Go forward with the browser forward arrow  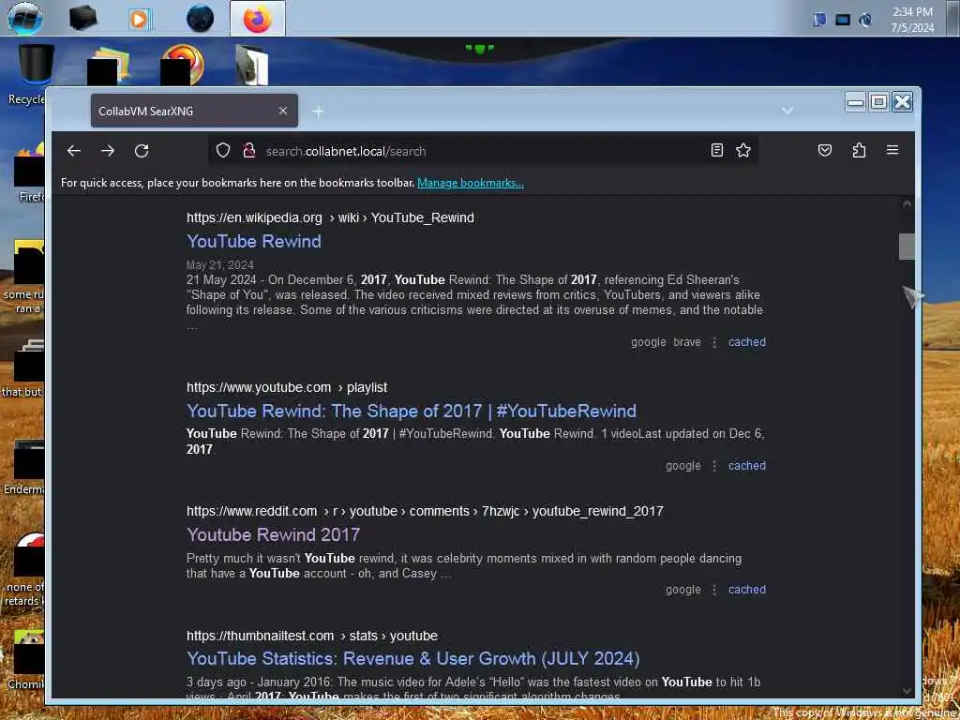(x=108, y=151)
